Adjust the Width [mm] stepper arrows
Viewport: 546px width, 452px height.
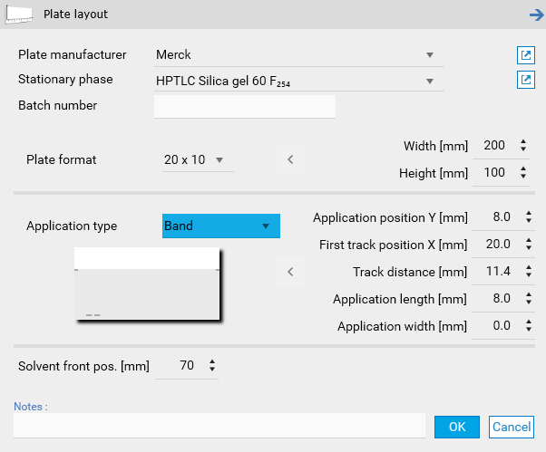click(522, 145)
